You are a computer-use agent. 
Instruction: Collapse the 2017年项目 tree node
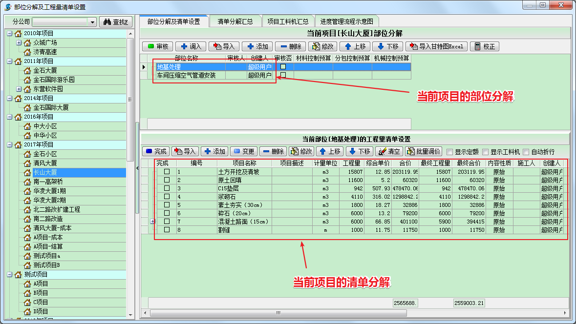[10, 144]
